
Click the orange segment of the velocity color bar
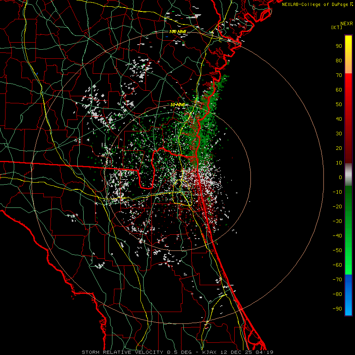[348, 65]
